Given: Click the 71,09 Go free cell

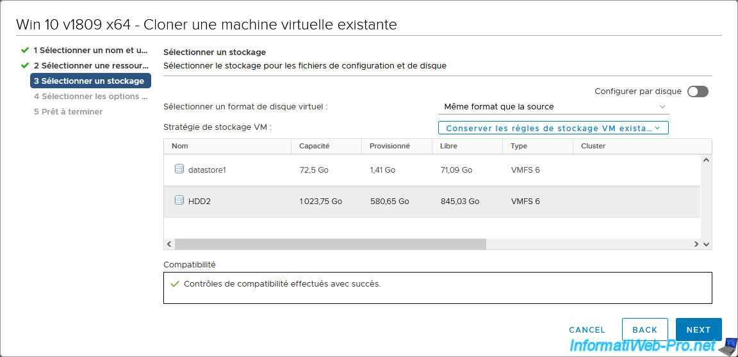Looking at the screenshot, I should [456, 170].
